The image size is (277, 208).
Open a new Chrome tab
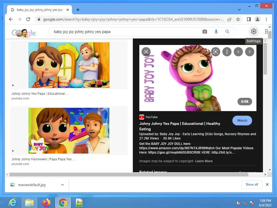(78, 10)
